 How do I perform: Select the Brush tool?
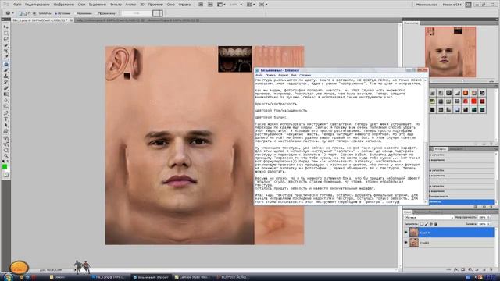(x=5, y=70)
